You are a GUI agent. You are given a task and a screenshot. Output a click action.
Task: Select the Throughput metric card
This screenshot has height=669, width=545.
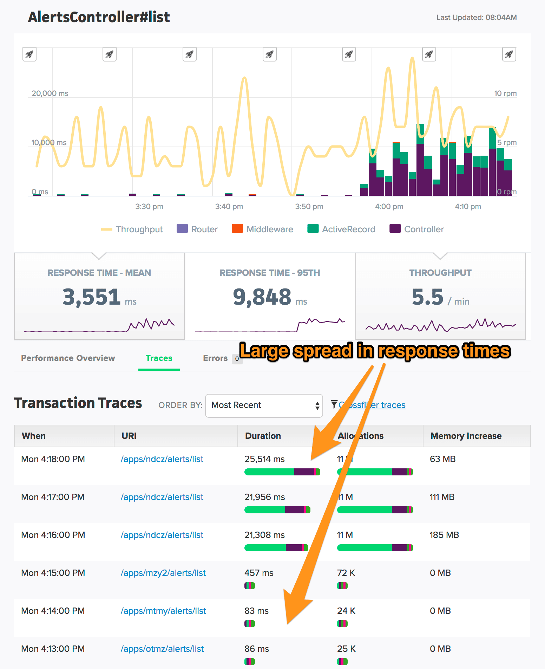point(441,296)
